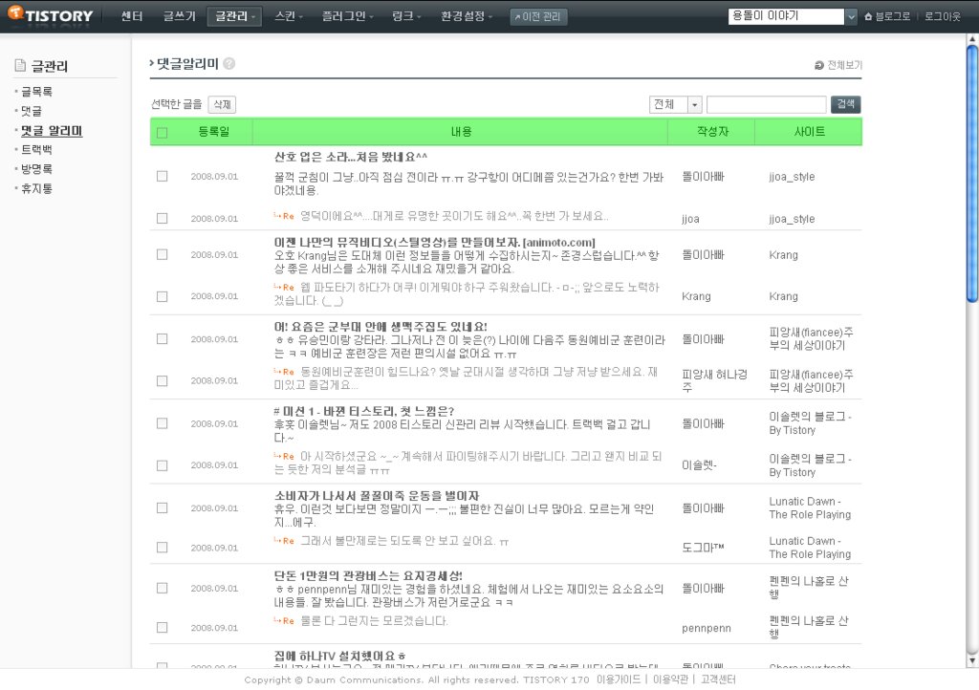The height and width of the screenshot is (690, 979).
Task: Click the 등록일 column header
Action: tap(214, 132)
